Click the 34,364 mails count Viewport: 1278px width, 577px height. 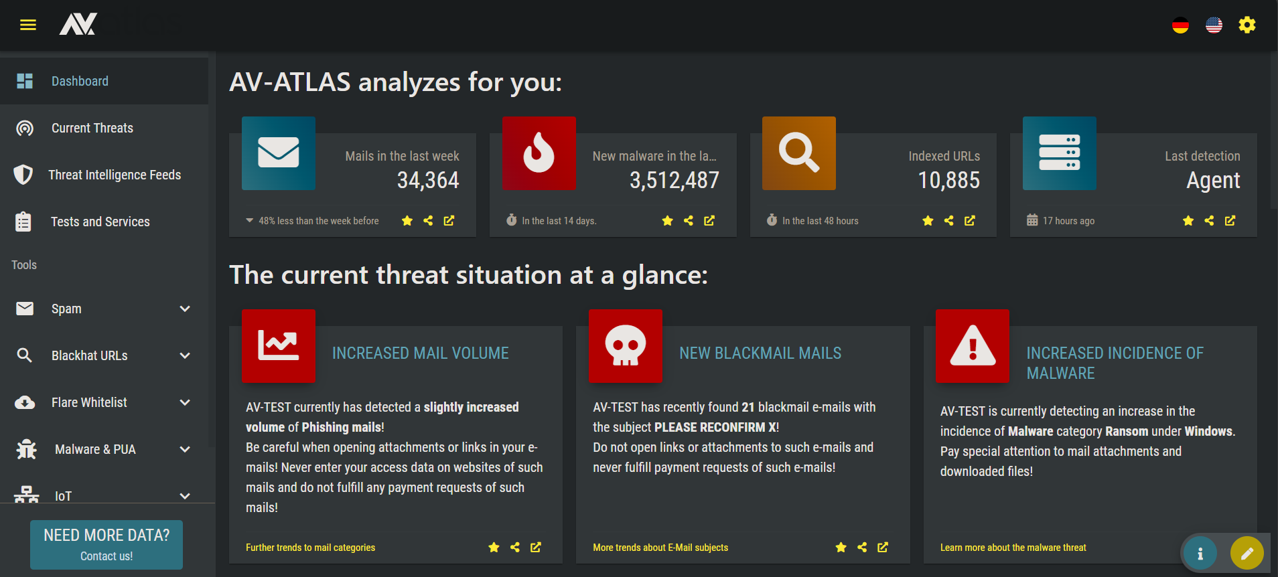tap(428, 180)
